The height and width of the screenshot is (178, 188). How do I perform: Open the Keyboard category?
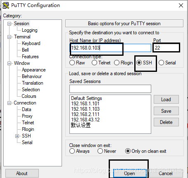tap(31, 43)
